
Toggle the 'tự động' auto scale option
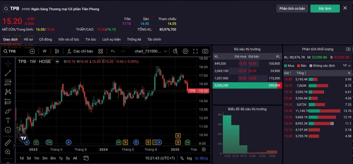[x=201, y=158]
